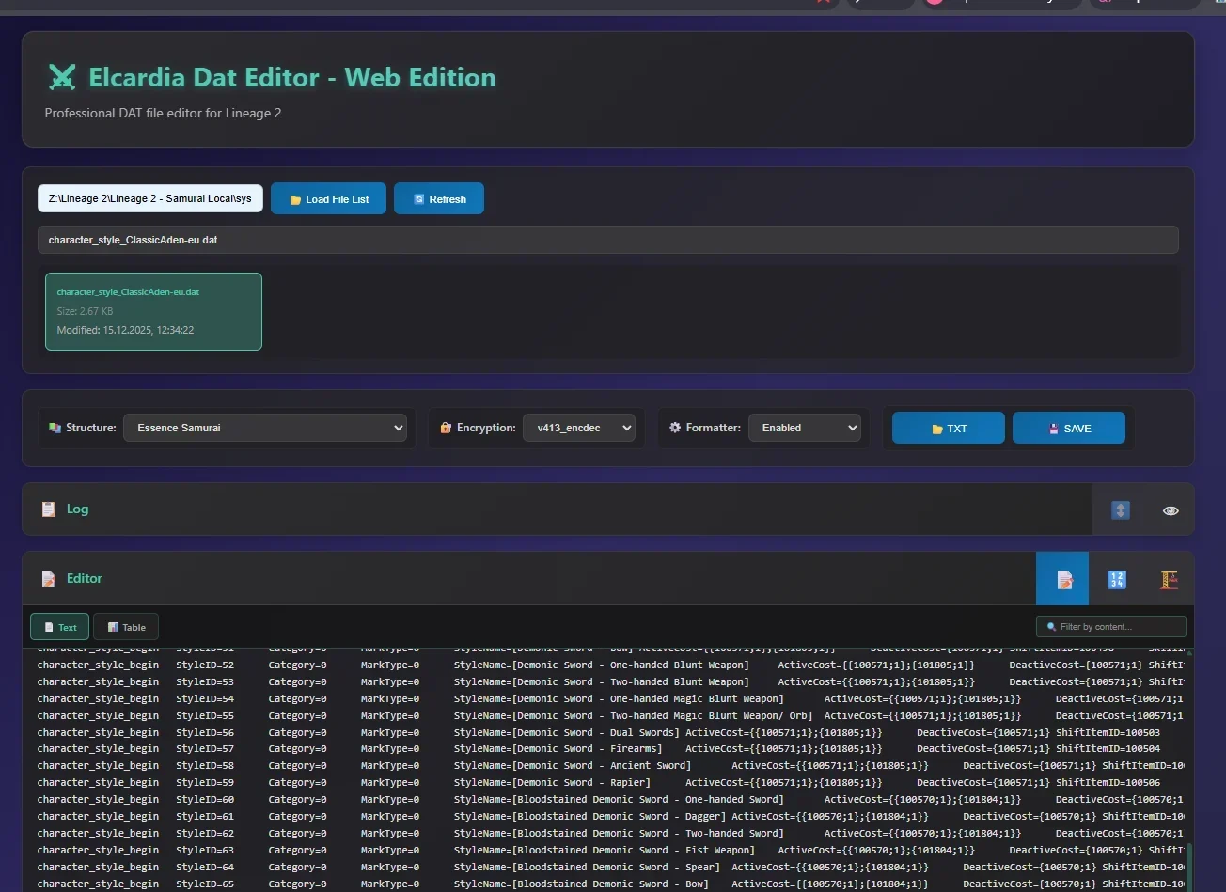Click the Elcardia Dat Editor title text
The image size is (1226, 892).
(292, 77)
